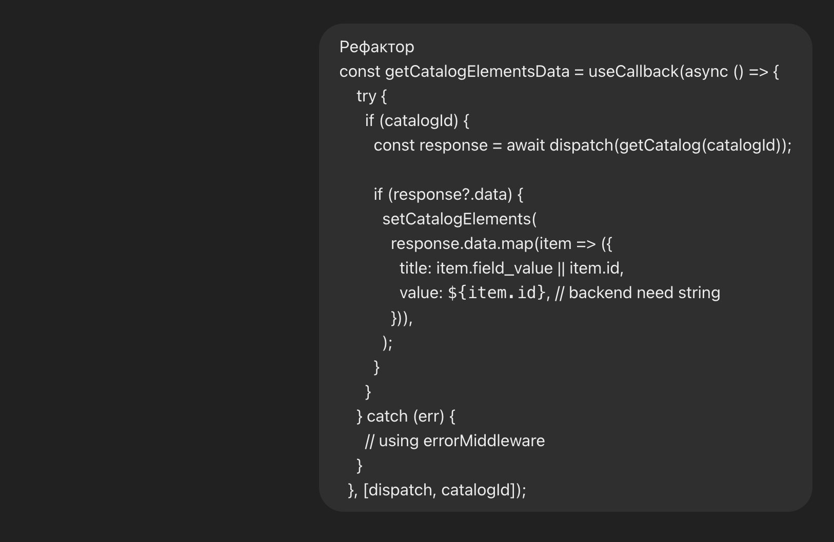The width and height of the screenshot is (834, 542).
Task: Click the final line "}, [dispatch, catalogId]);"
Action: tap(437, 490)
